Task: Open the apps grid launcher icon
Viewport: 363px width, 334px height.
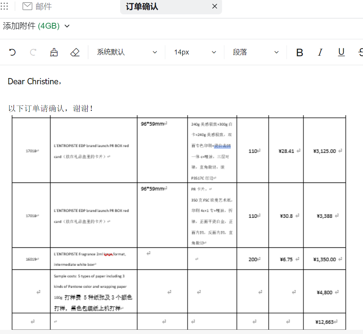Action: click(4, 6)
